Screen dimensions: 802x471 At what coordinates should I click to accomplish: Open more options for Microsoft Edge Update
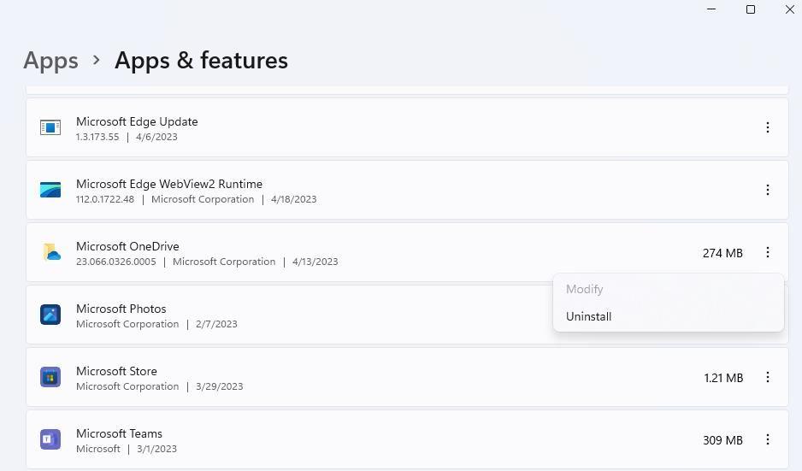(x=767, y=127)
